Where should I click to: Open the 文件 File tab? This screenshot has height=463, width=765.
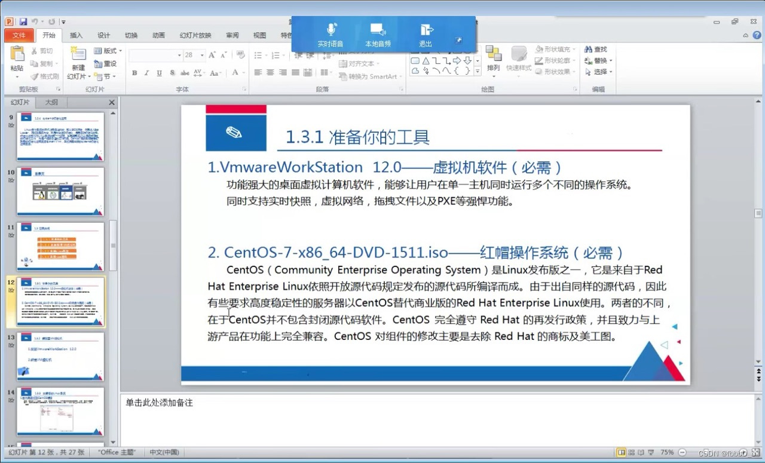(19, 35)
